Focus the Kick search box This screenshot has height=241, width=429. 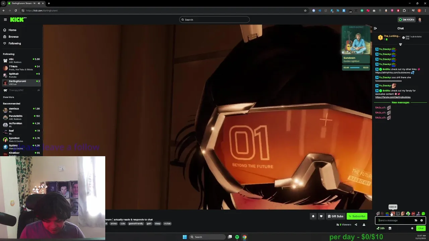214,20
